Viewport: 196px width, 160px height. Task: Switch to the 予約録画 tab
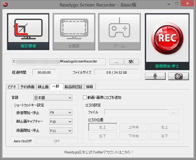27,87
